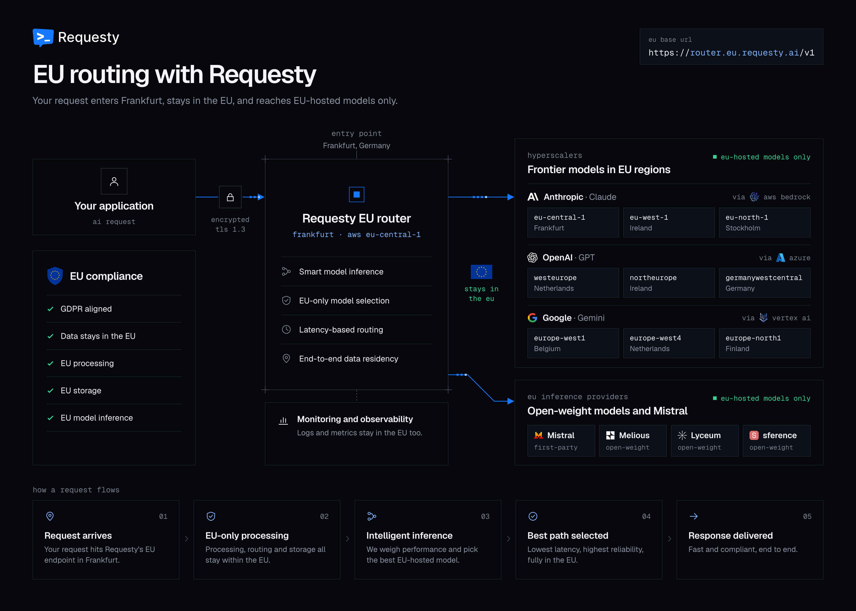Click the AWS Bedrock icon
Screen dimensions: 856x611
click(754, 197)
